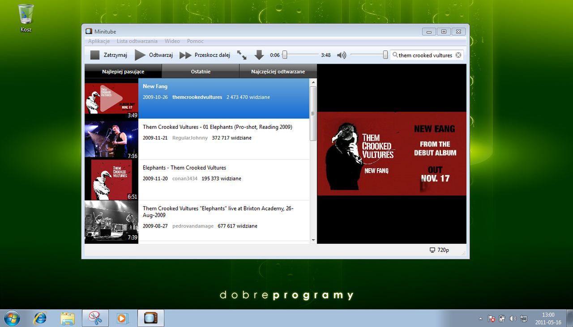The width and height of the screenshot is (573, 327).
Task: Click the conan3434 author link
Action: pos(184,178)
